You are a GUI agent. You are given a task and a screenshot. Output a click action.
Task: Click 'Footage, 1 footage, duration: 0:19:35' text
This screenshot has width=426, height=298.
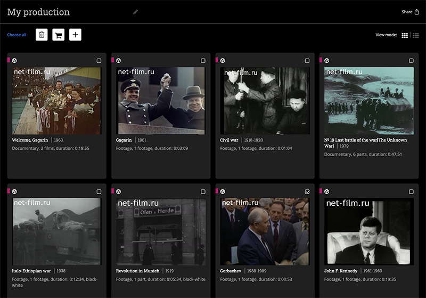(360, 279)
